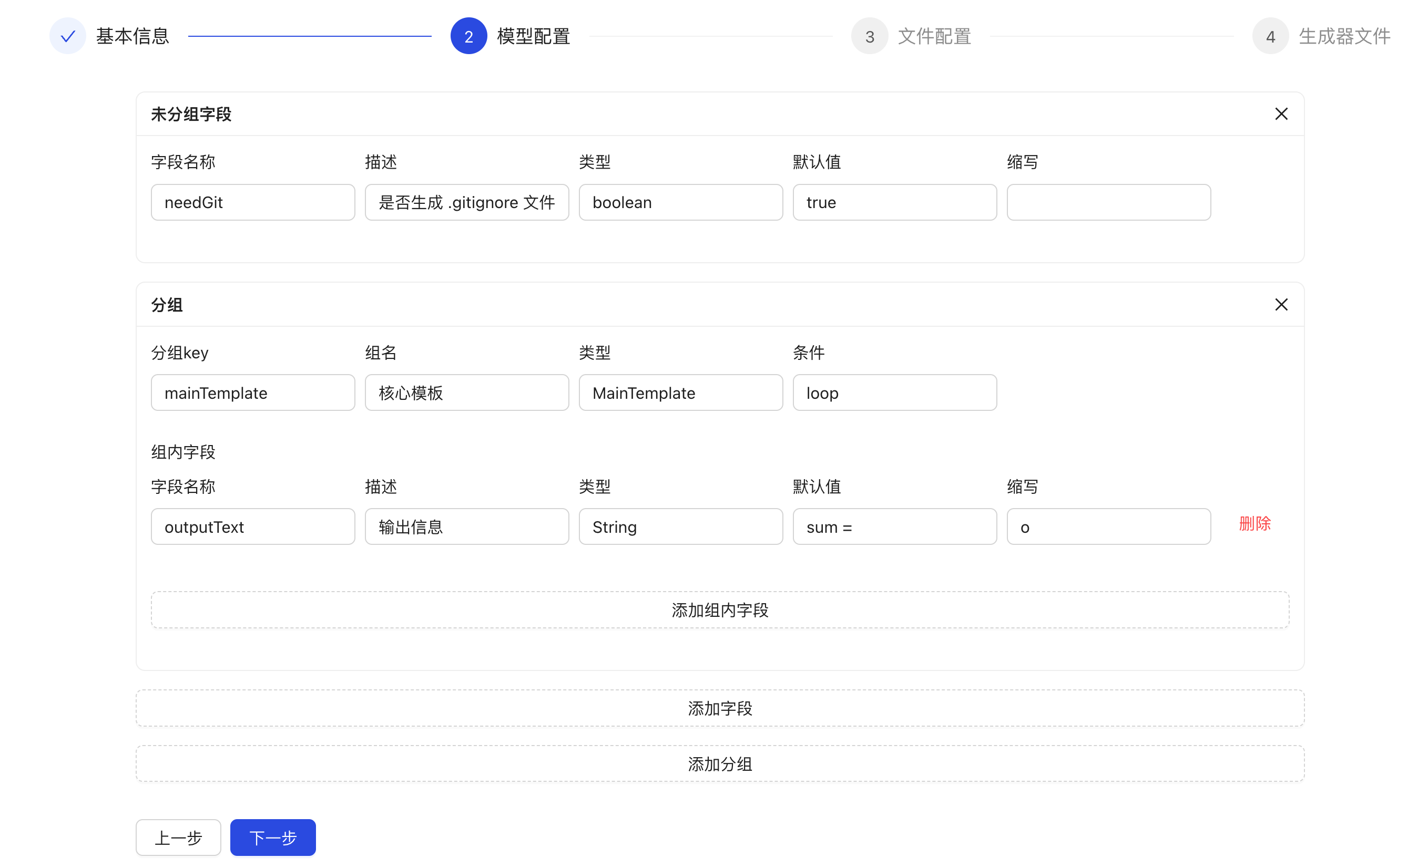
Task: Select the needGit field name input
Action: click(253, 202)
